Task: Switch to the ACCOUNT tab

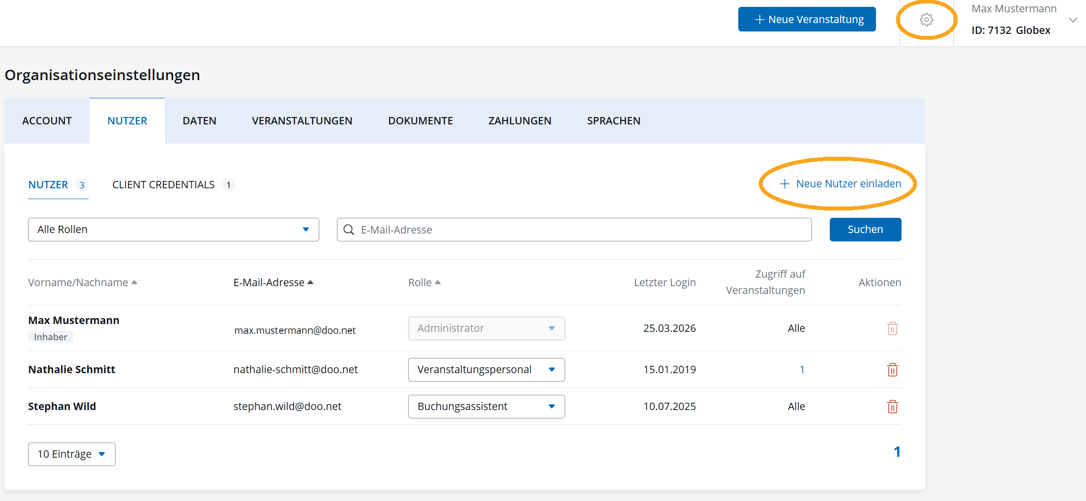Action: 47,121
